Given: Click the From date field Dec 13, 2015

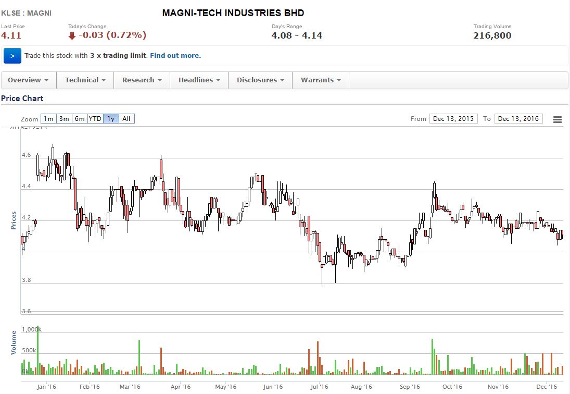Looking at the screenshot, I should 453,119.
